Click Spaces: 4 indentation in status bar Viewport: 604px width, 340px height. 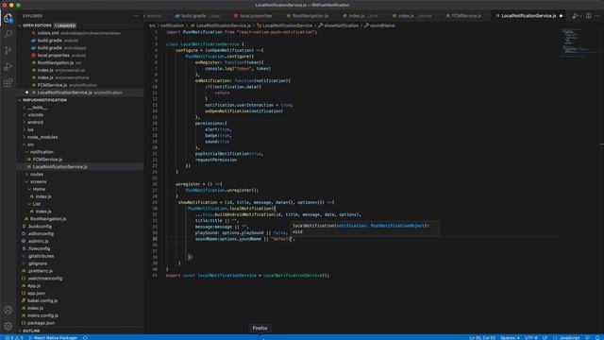510,338
